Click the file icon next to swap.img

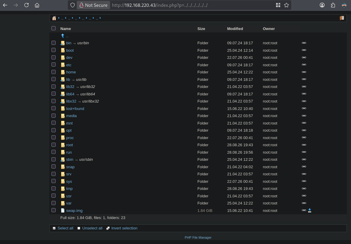point(63,210)
